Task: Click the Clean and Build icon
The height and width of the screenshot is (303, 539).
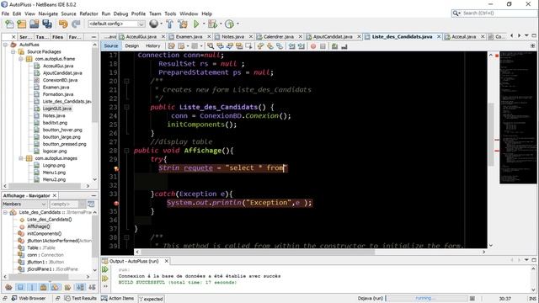Action: pyautogui.click(x=183, y=24)
